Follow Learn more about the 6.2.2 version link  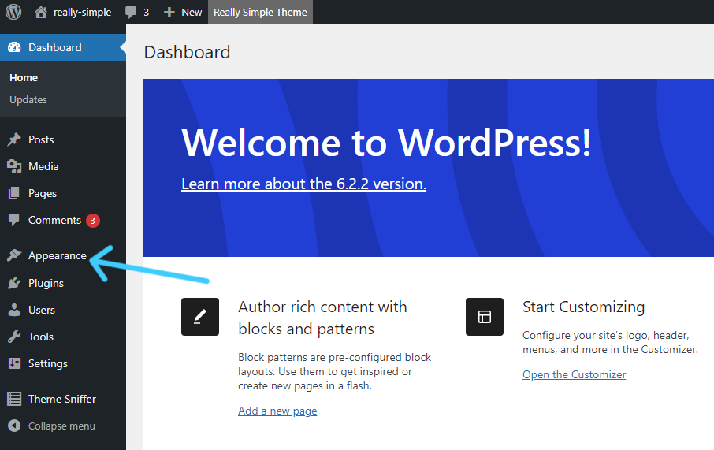point(303,184)
